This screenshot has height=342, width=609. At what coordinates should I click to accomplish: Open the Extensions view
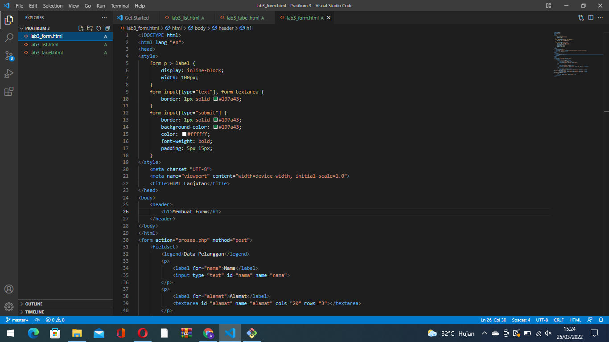click(9, 91)
